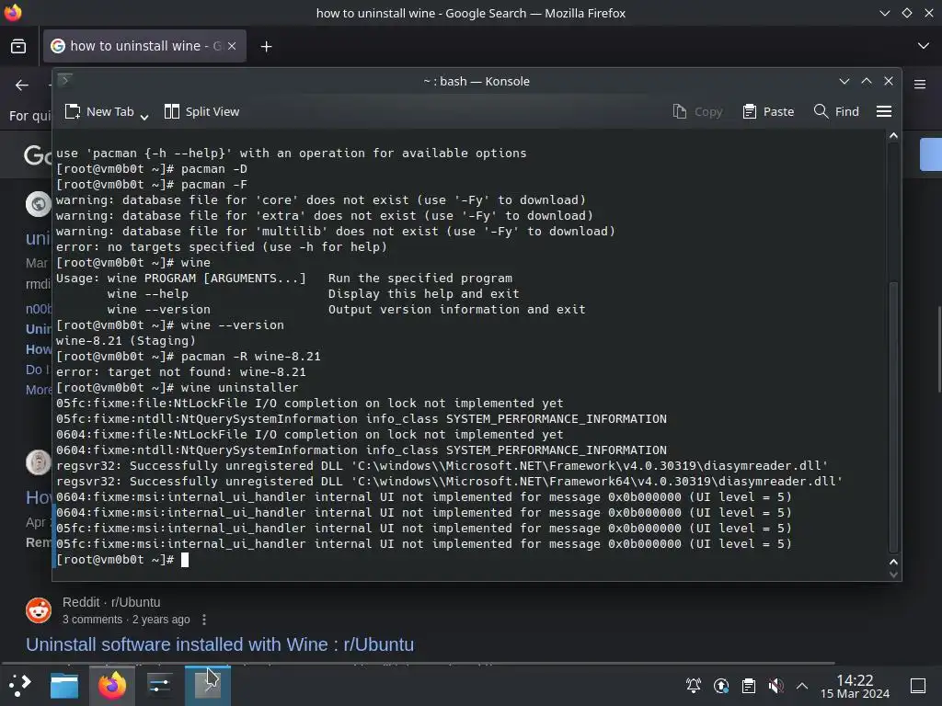This screenshot has width=942, height=706.
Task: Expand the Firefox list all tabs chevron
Action: [x=924, y=46]
